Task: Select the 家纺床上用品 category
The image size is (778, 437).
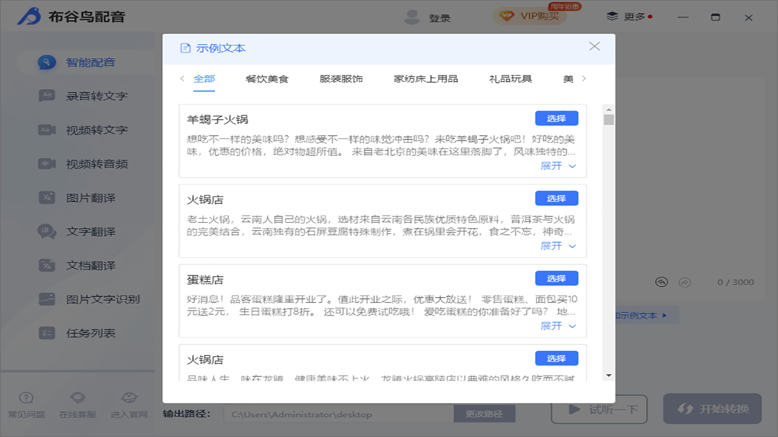Action: point(425,78)
